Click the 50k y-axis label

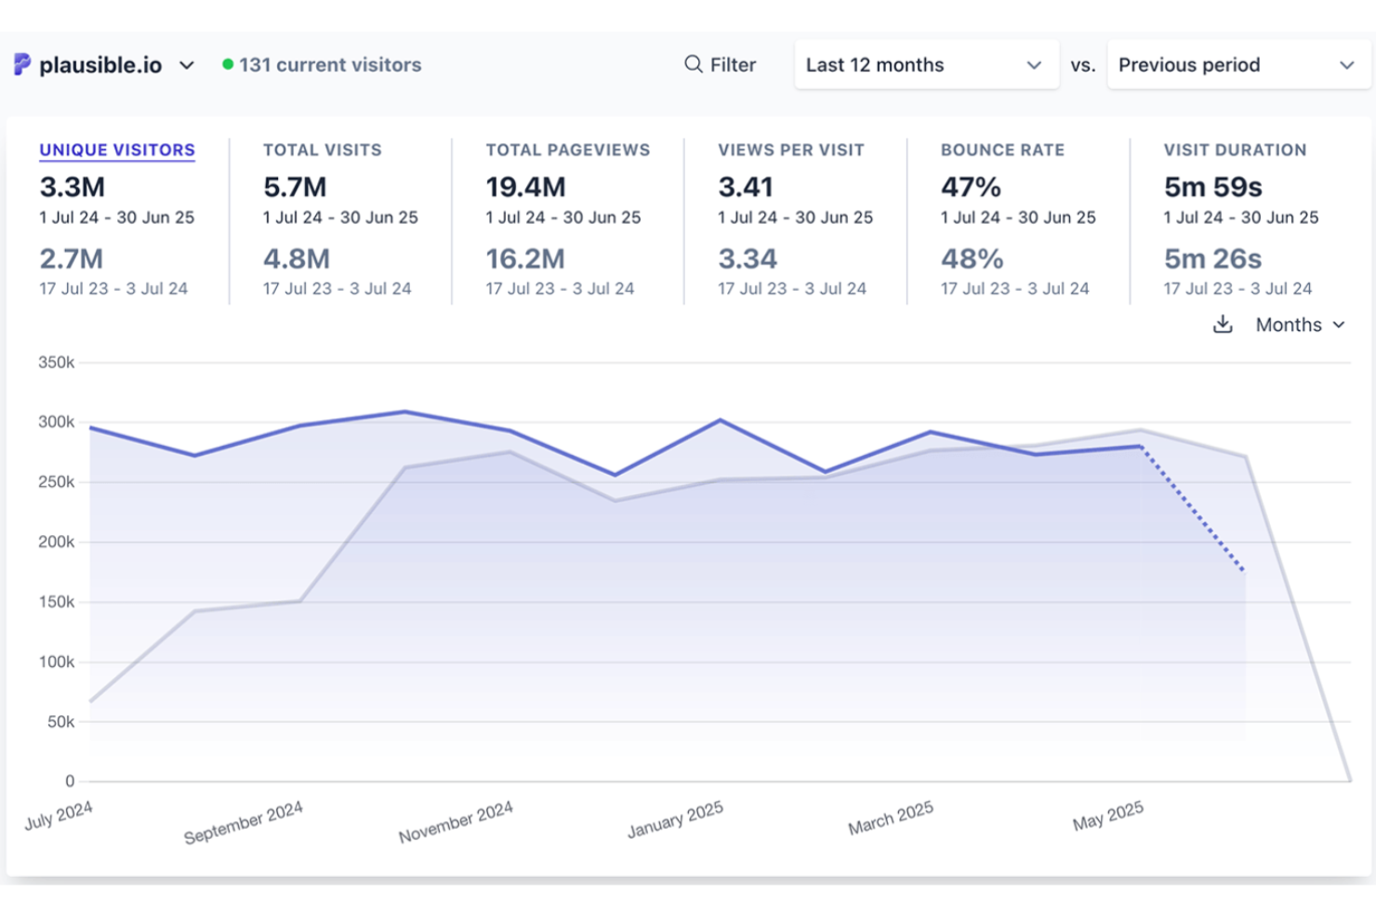[60, 722]
